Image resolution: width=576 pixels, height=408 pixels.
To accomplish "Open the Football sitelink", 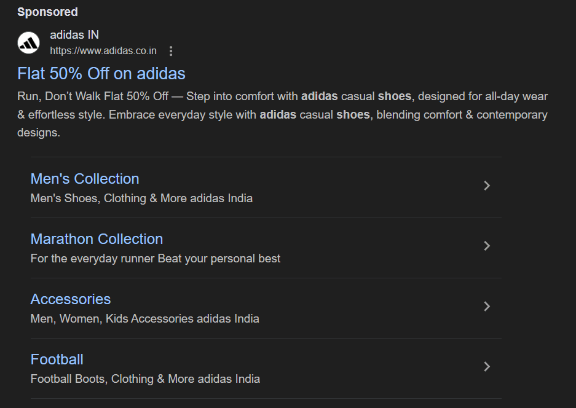I will click(57, 359).
